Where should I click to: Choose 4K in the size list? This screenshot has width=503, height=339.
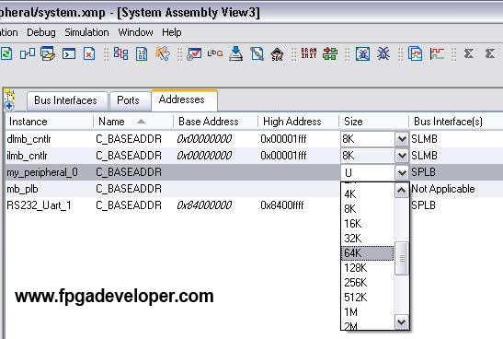[367, 194]
